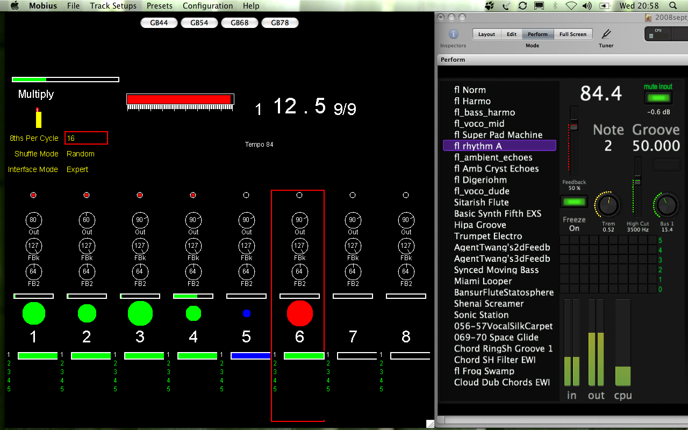Click the Bus 1 knob
The width and height of the screenshot is (688, 430).
666,205
